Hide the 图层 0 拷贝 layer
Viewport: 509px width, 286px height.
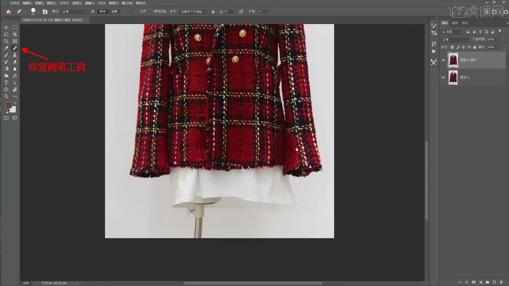(443, 60)
